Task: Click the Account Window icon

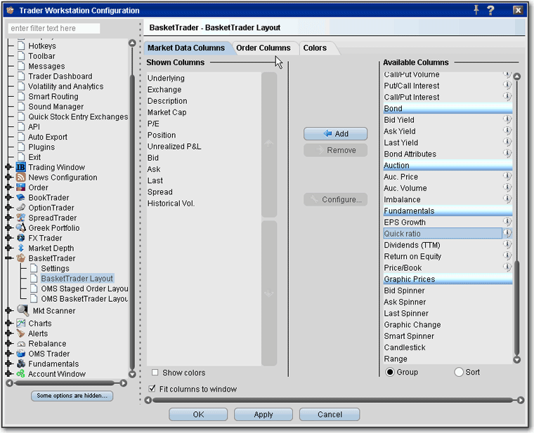Action: 21,374
